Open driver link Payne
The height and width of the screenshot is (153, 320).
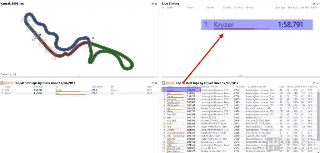(x=170, y=96)
